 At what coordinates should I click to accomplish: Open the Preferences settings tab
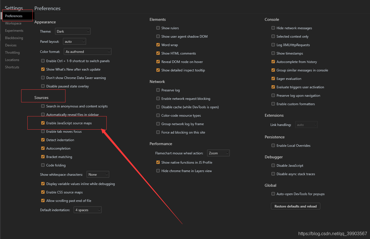[14, 16]
